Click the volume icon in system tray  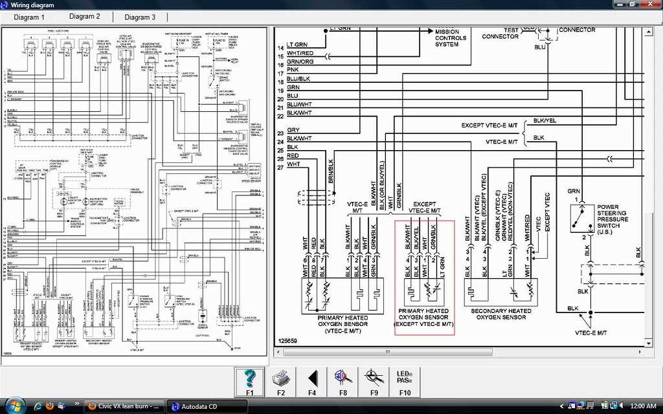click(x=622, y=406)
